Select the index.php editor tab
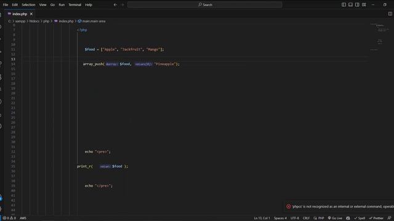The image size is (394, 221). point(20,14)
